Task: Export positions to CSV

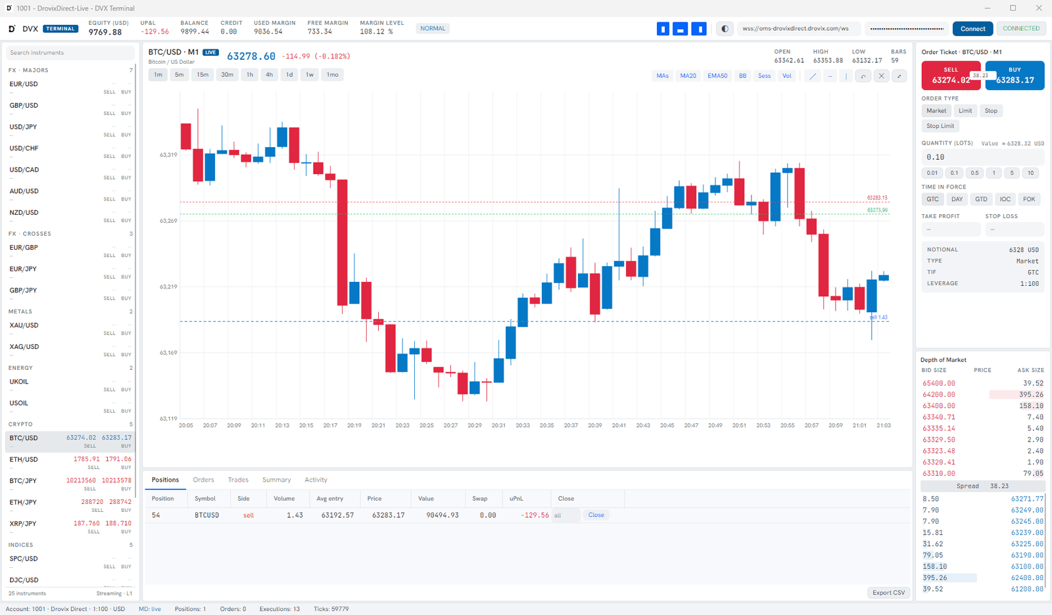Action: (888, 593)
